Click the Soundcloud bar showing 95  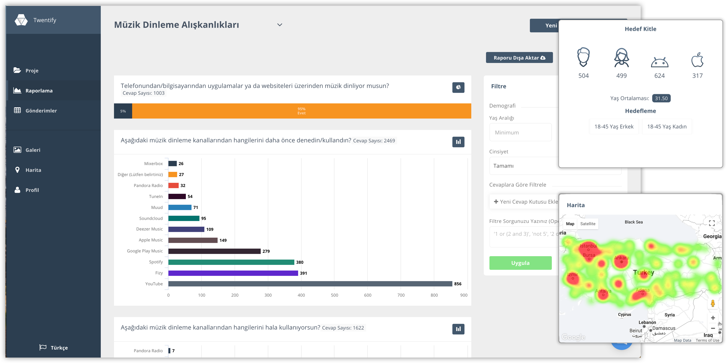(184, 218)
